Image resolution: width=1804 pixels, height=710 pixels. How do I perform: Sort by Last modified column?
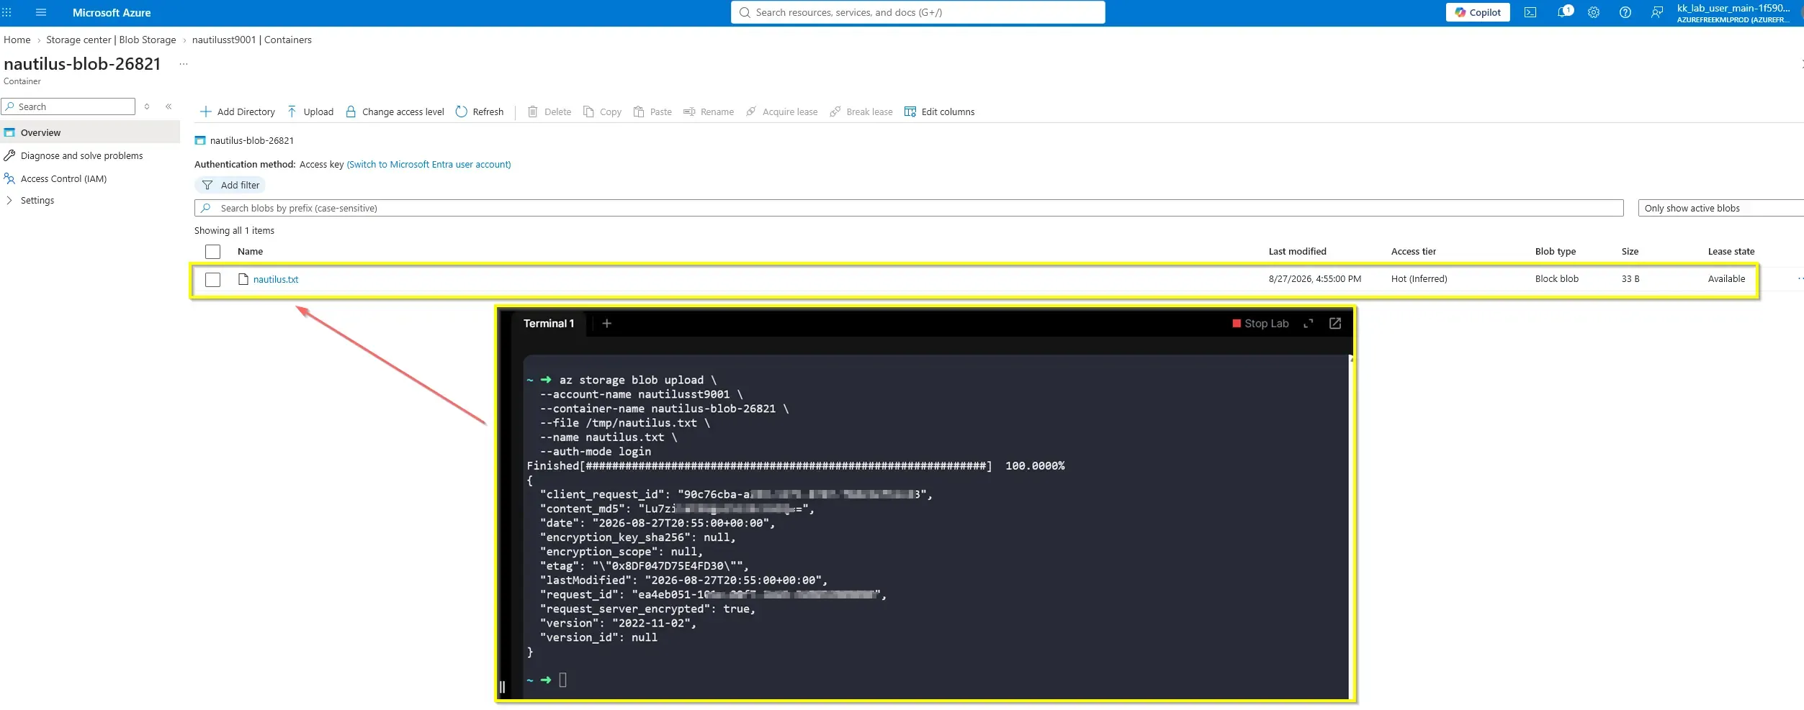(x=1297, y=251)
